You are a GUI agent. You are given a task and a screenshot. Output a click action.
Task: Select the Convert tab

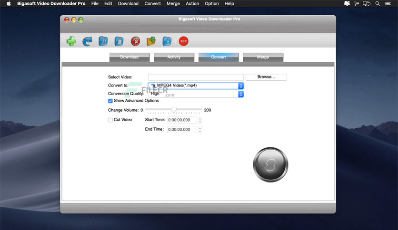219,57
